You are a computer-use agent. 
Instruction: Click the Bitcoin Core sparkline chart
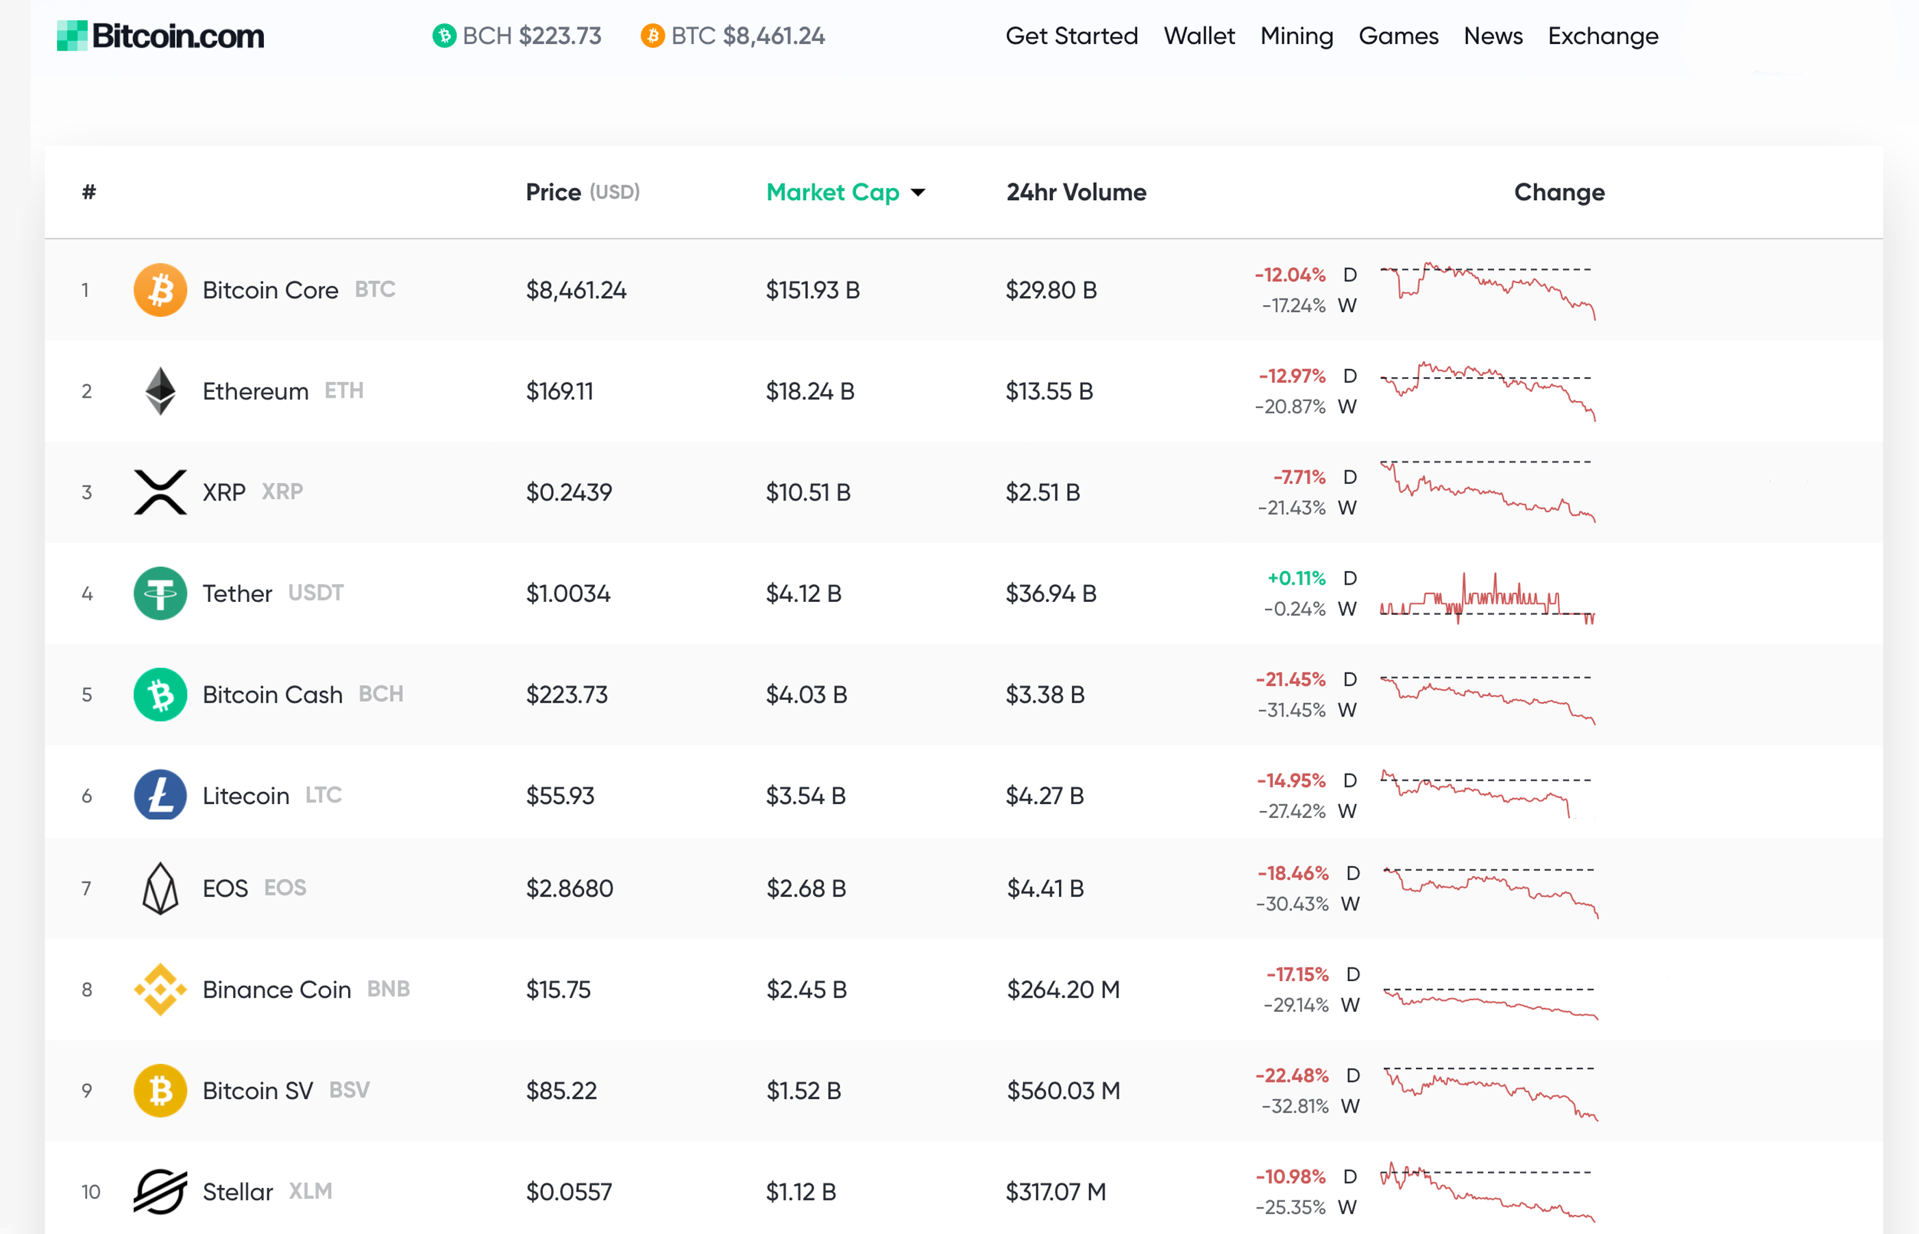point(1488,290)
